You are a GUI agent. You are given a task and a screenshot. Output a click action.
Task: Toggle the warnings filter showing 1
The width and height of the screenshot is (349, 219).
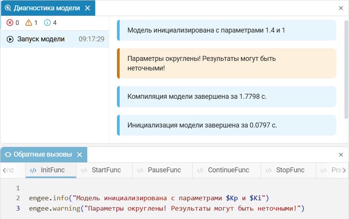[x=31, y=23]
